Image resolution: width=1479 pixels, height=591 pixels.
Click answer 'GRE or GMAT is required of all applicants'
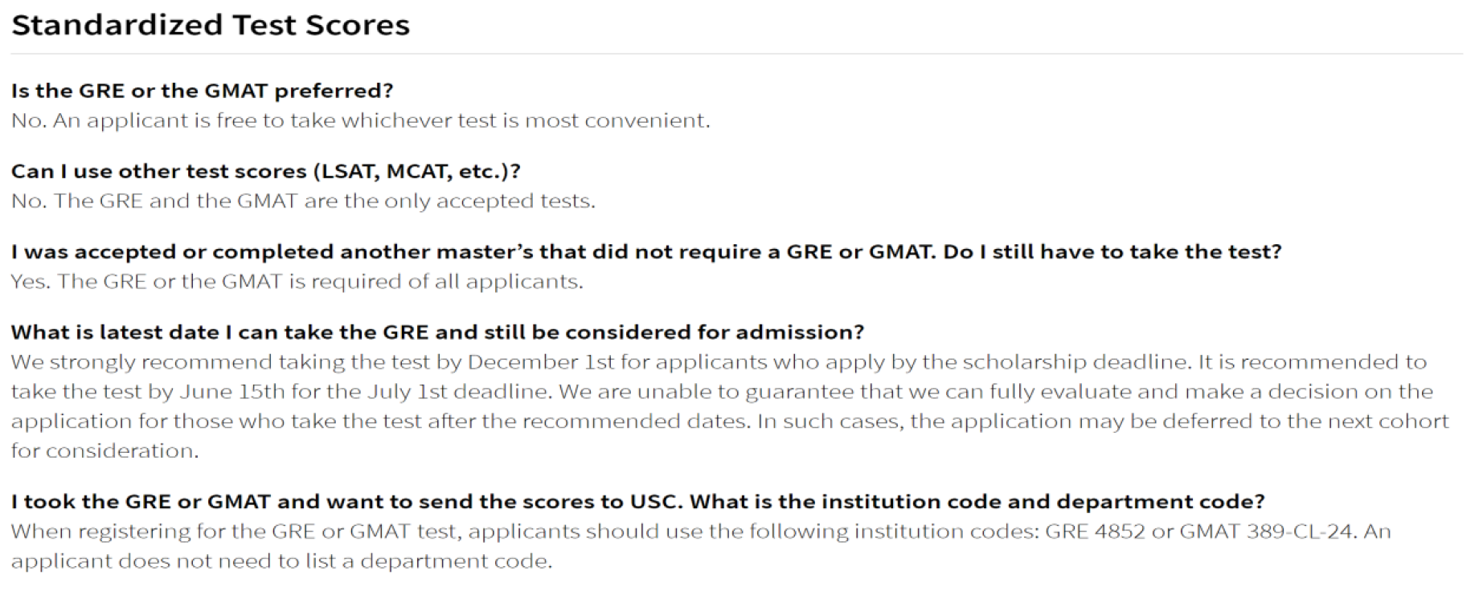[297, 282]
